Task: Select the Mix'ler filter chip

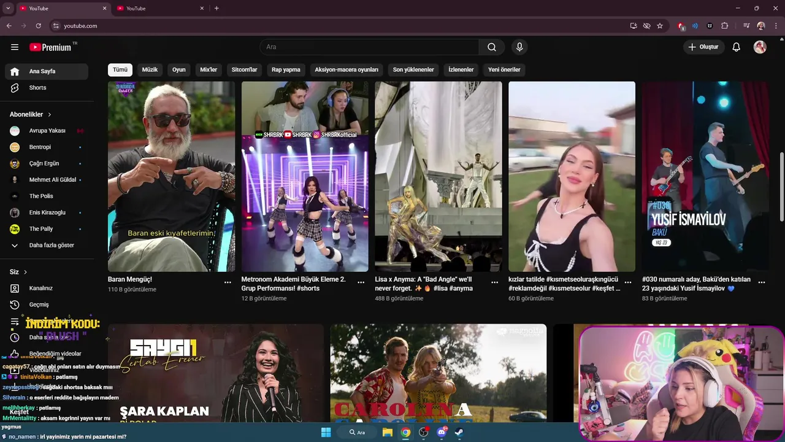Action: (209, 69)
